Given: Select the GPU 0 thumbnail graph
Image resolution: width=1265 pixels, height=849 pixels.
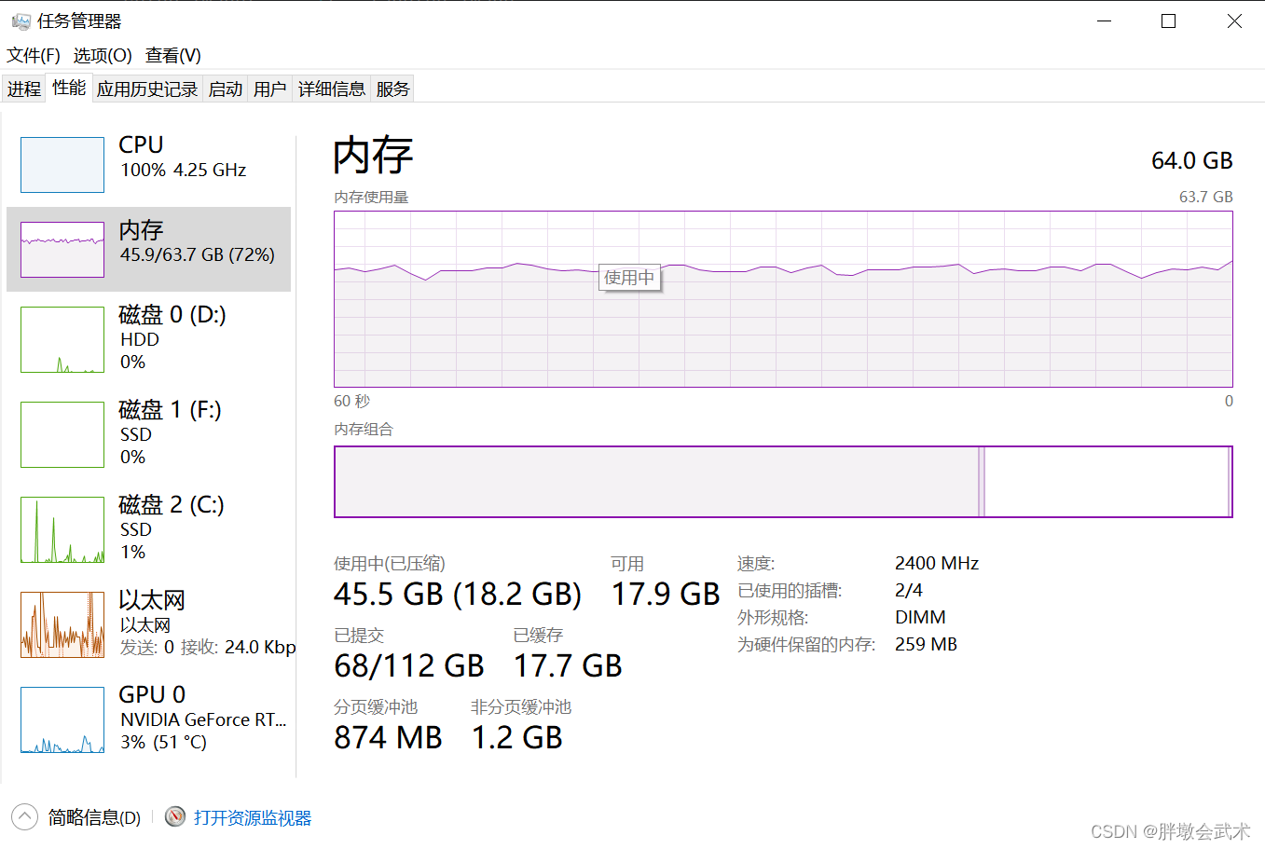Looking at the screenshot, I should (62, 719).
